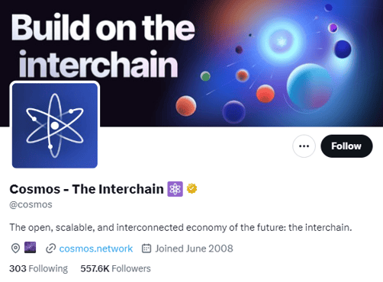383x282 pixels.
Task: Click the large glowing blue planet in banner
Action: (x=309, y=87)
